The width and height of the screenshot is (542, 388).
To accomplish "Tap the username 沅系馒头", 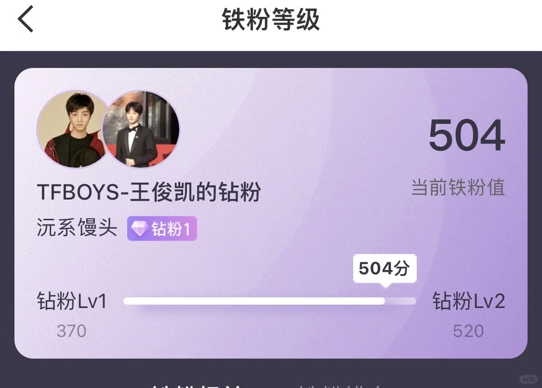I will [77, 228].
